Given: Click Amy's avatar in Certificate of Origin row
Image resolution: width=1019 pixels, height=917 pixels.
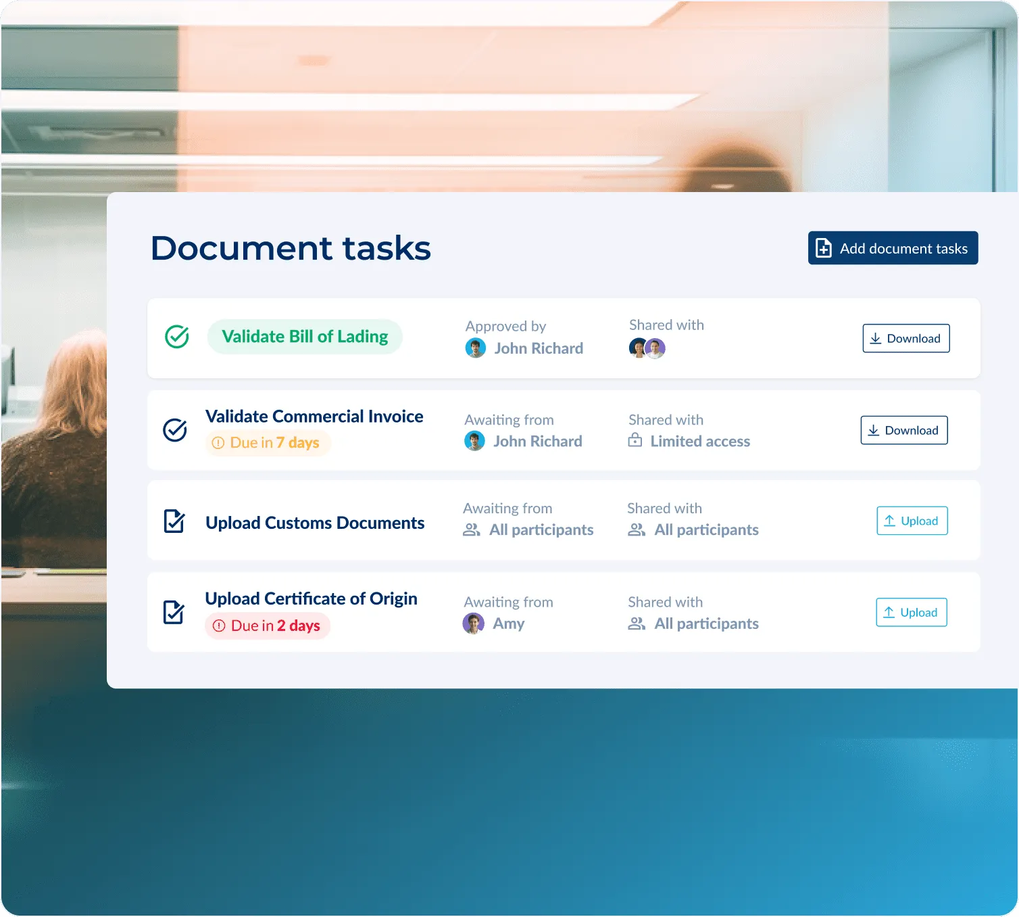Looking at the screenshot, I should coord(473,624).
